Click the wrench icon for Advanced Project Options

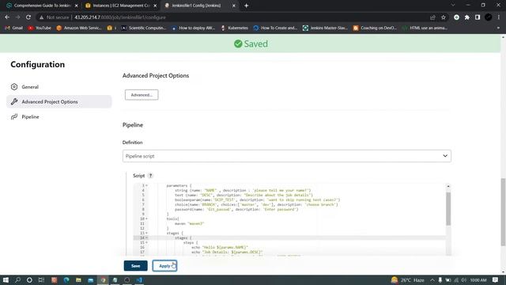point(14,102)
